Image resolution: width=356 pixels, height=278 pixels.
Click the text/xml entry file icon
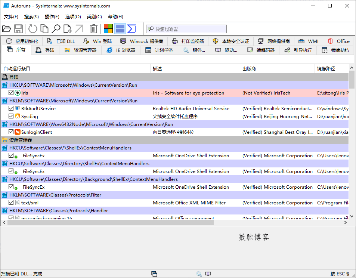coord(18,203)
